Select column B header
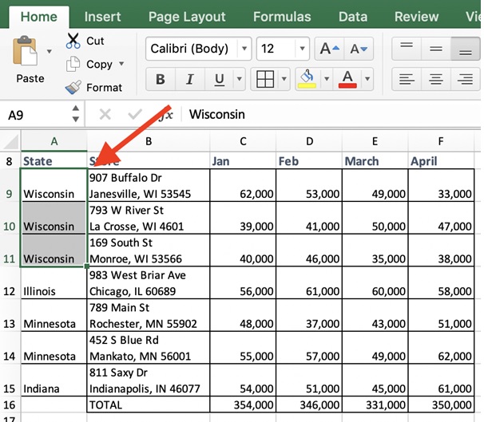484x422 pixels. (149, 141)
